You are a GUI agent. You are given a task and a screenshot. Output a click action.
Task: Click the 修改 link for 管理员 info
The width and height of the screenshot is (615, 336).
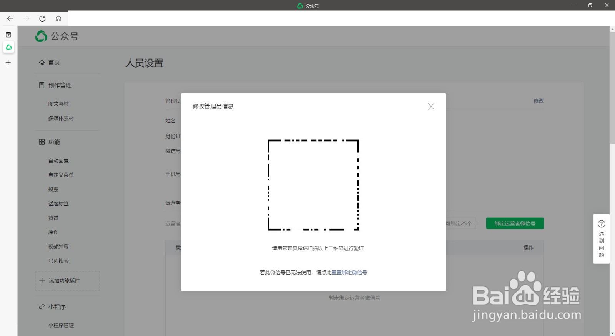[x=539, y=101]
